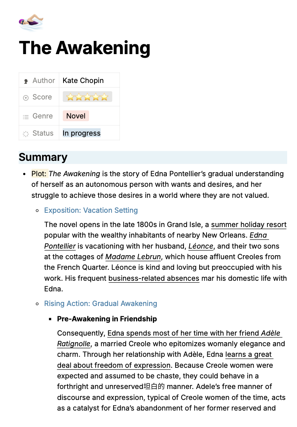Click the page title The Awakening
The image size is (297, 427).
pyautogui.click(x=85, y=48)
